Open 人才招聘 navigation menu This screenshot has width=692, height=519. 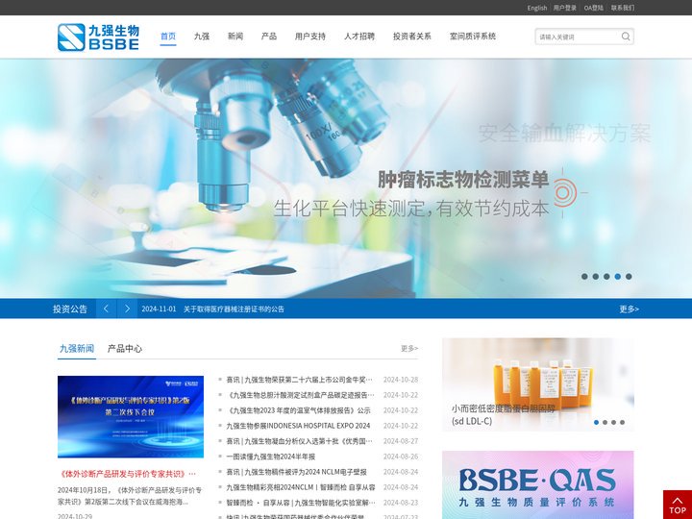359,37
